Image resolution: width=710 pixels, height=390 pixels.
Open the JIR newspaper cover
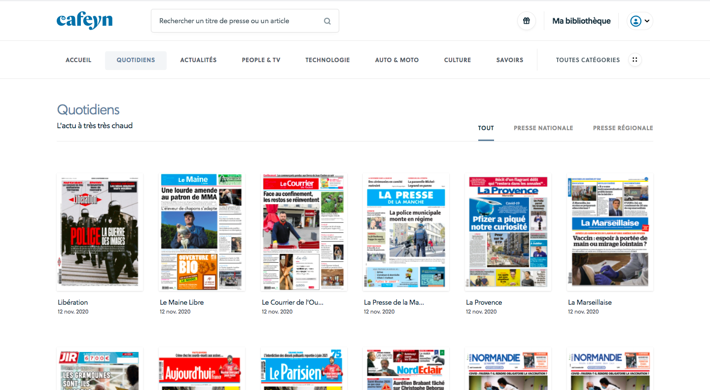100,369
